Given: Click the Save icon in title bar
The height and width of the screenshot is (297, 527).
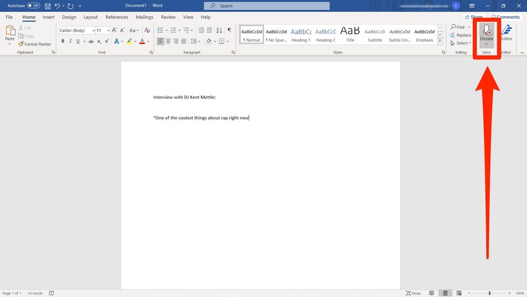Looking at the screenshot, I should click(x=48, y=6).
